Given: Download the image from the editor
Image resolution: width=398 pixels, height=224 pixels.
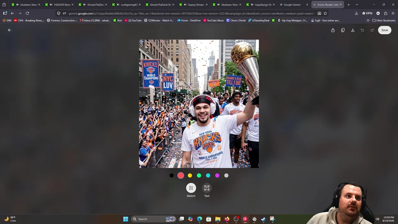Looking at the screenshot, I should 353,30.
